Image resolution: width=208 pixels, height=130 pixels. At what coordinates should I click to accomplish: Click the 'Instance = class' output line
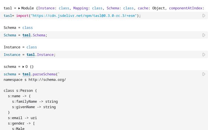pyautogui.click(x=20, y=47)
